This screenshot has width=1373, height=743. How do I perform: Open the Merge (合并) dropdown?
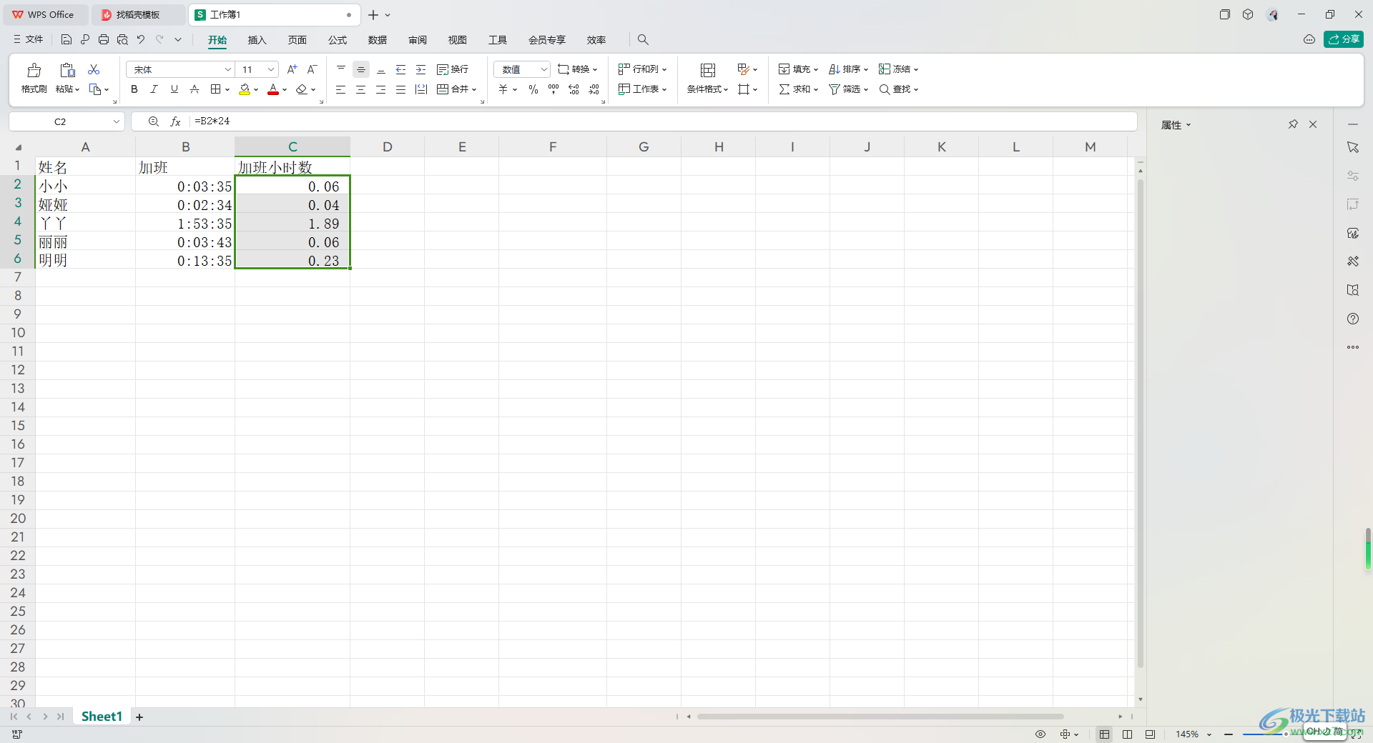457,89
